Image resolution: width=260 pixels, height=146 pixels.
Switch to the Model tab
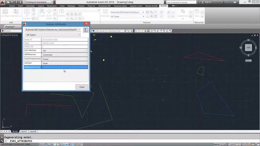pyautogui.click(x=15, y=131)
